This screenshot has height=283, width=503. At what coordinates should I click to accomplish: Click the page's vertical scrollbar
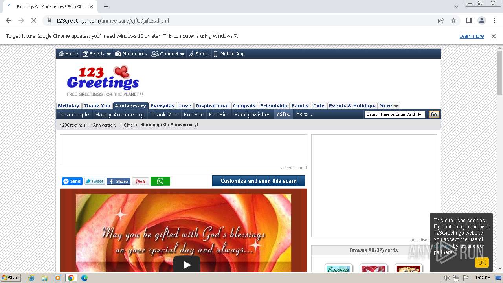tap(500, 73)
